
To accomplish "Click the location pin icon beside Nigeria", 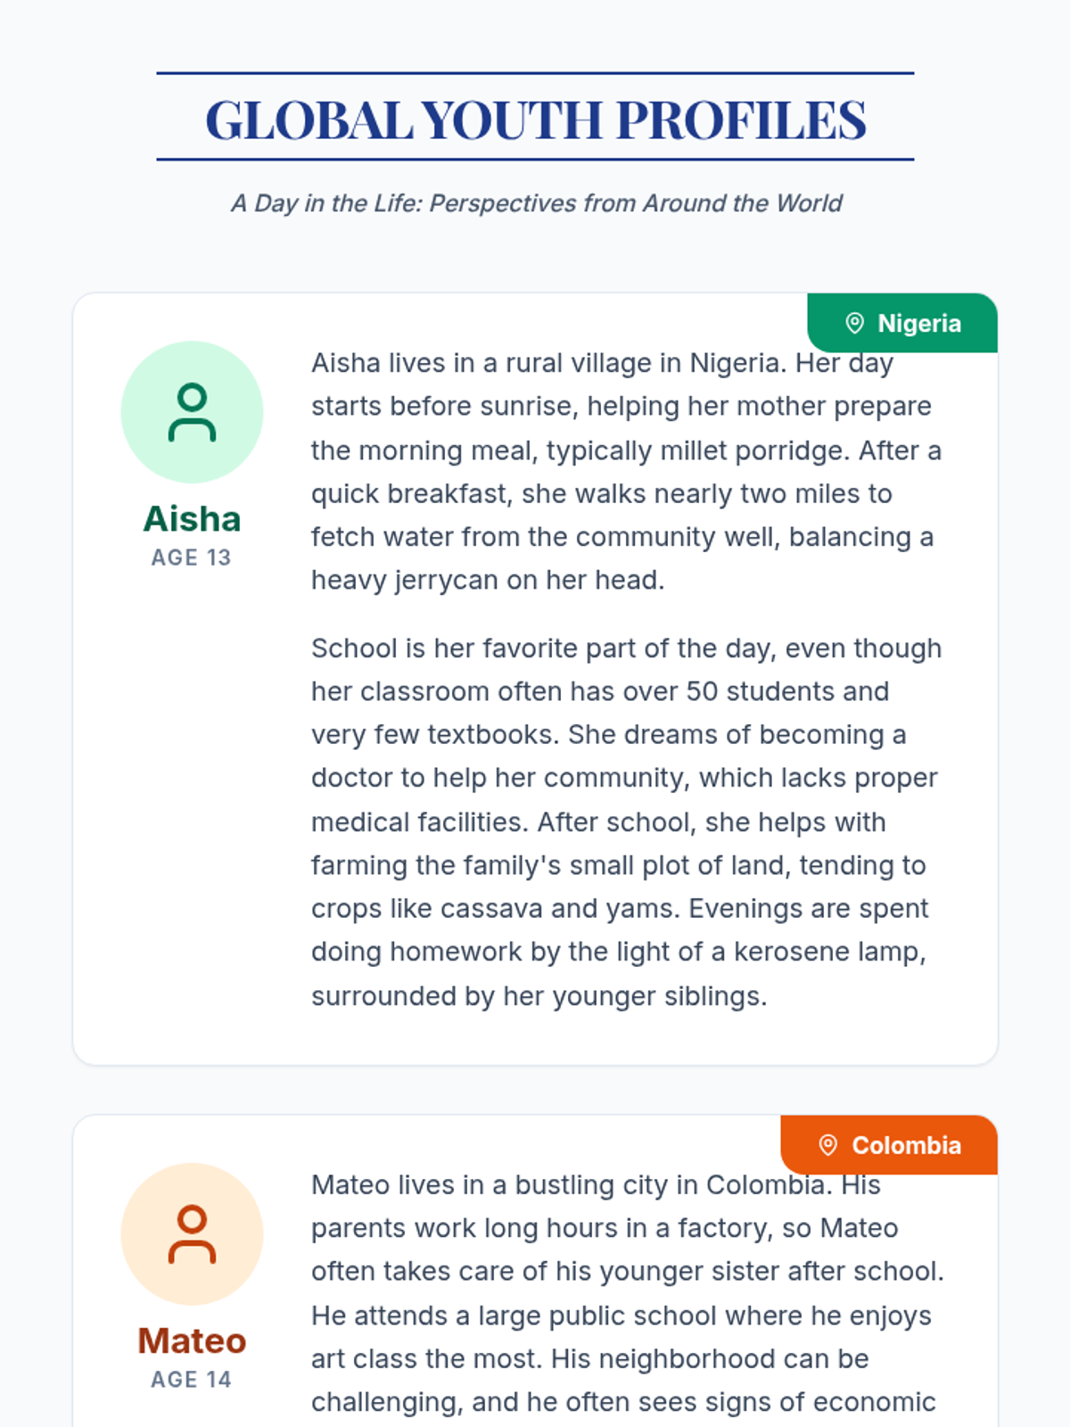I will pyautogui.click(x=854, y=323).
